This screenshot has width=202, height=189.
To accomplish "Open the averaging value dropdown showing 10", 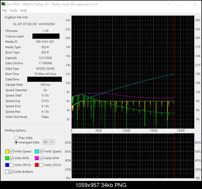I will (x=49, y=142).
